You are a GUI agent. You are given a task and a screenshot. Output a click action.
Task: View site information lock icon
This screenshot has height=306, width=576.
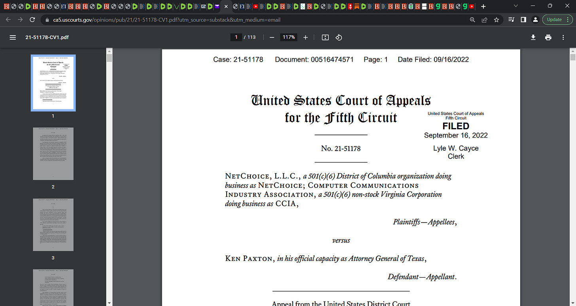tap(47, 20)
